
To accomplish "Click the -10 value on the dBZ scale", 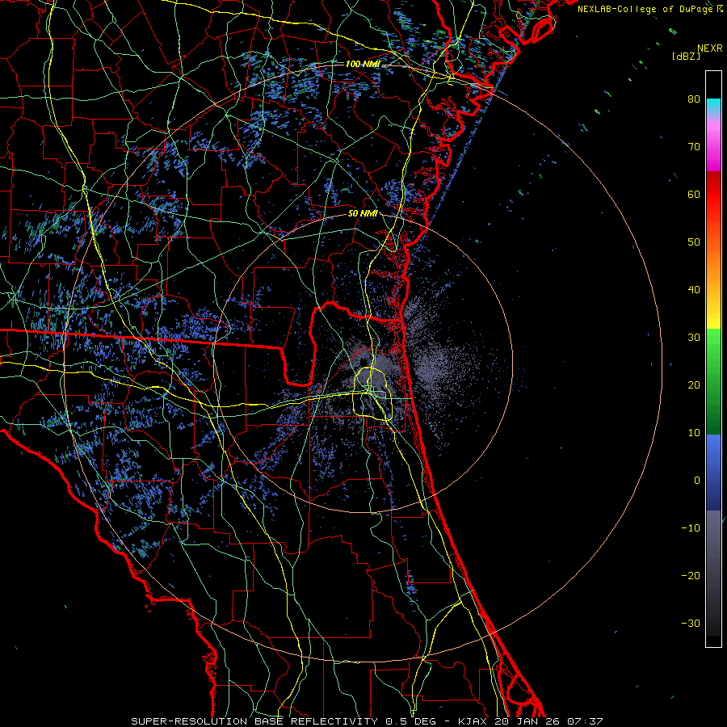I will 691,528.
